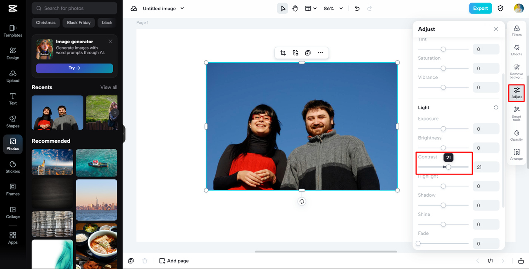Click the Crop icon above the photo

click(283, 53)
